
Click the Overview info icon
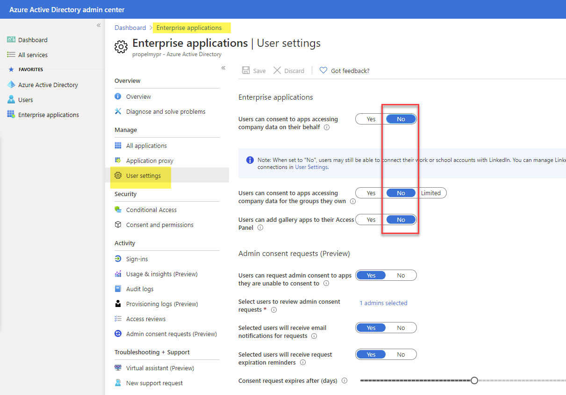[118, 96]
